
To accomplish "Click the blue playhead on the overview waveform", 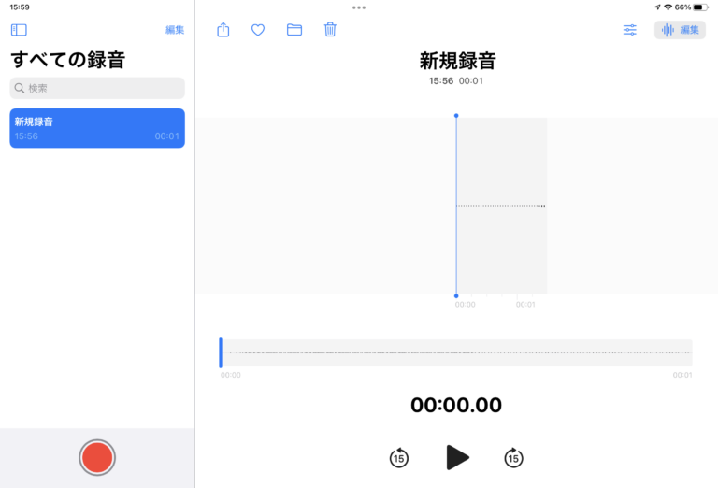I will (x=221, y=352).
